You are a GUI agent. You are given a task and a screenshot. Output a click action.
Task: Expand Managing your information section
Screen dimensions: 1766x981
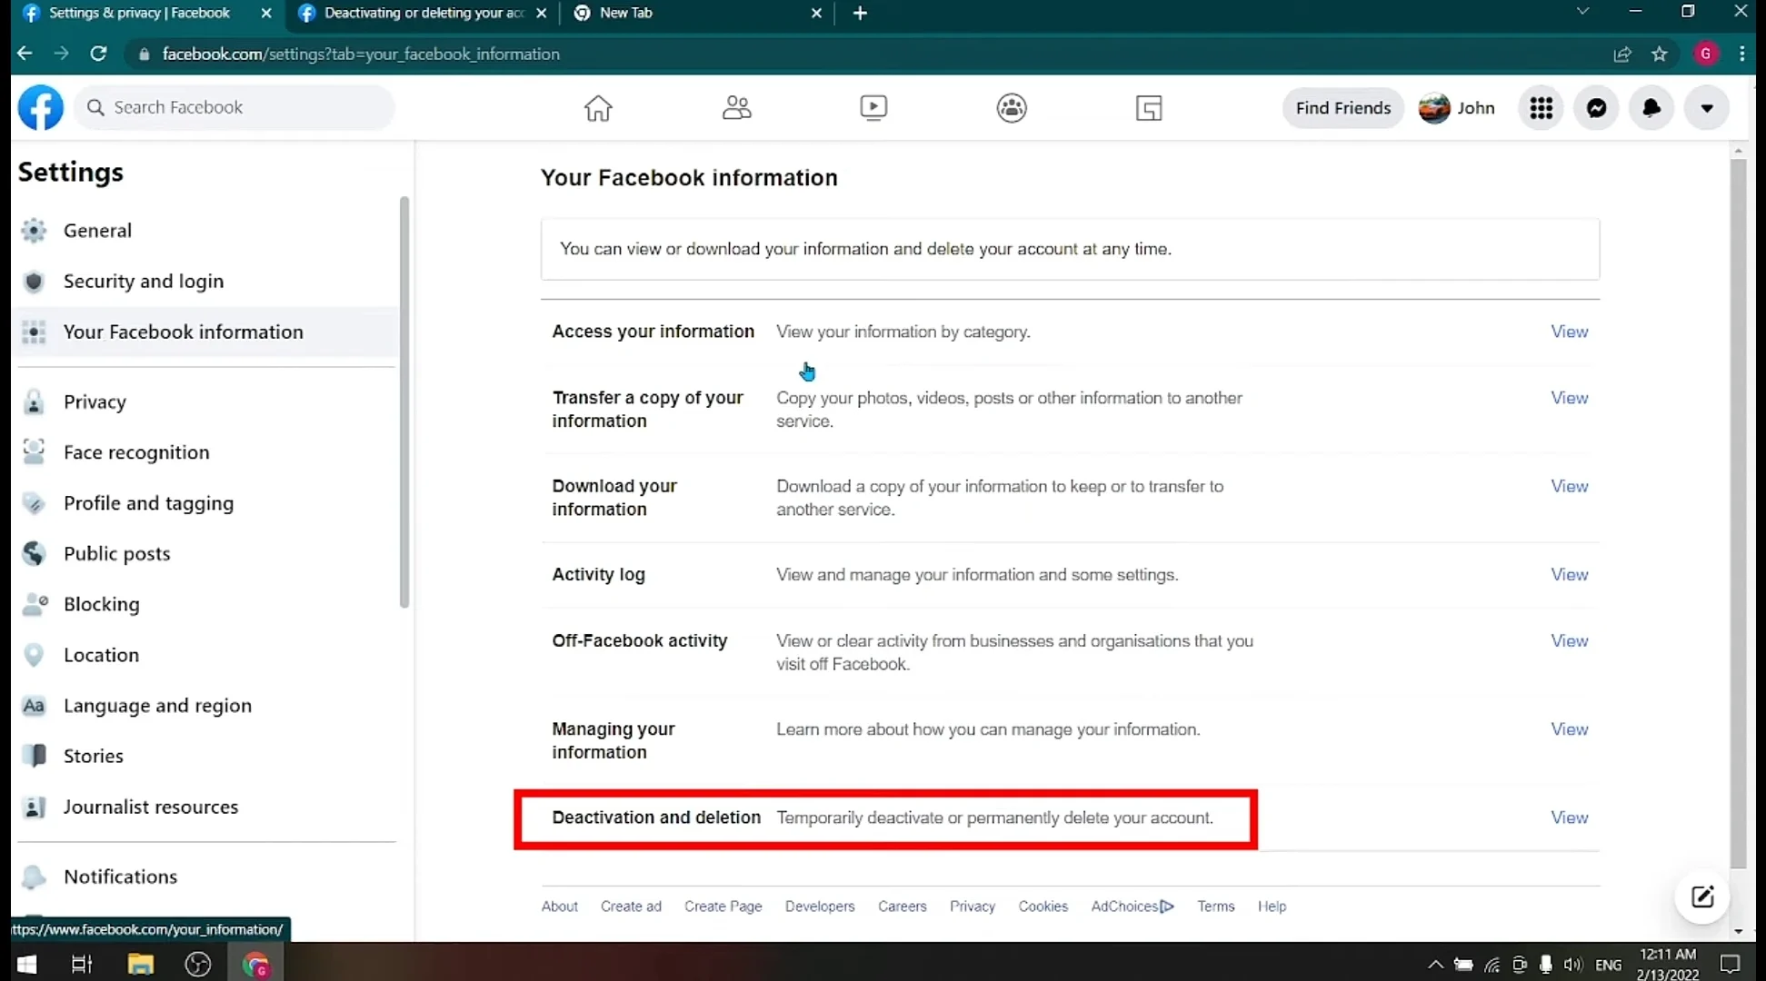tap(1569, 728)
